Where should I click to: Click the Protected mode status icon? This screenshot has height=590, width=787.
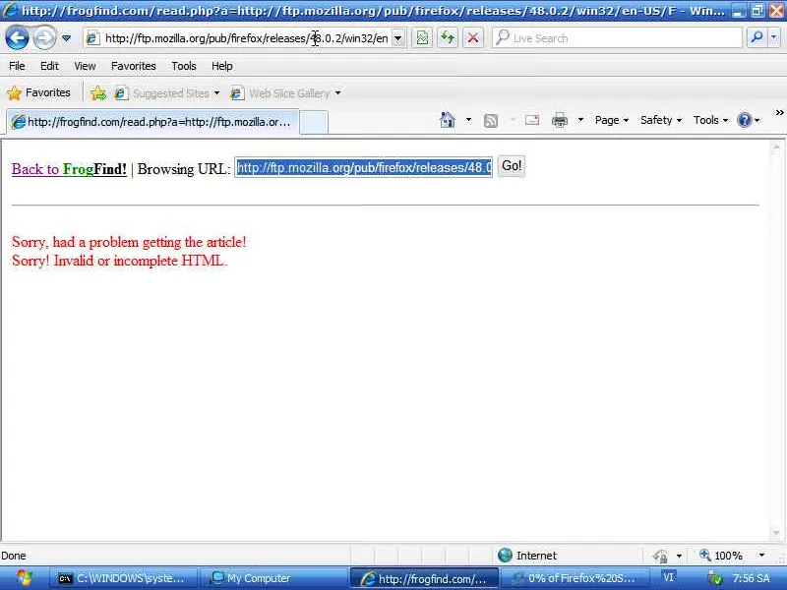660,556
